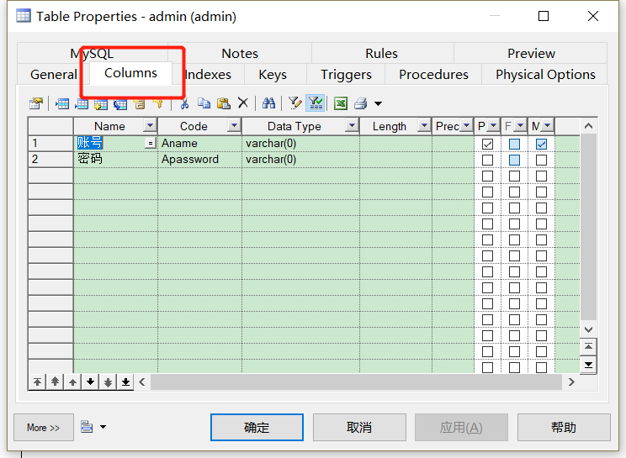Switch to the Physical Options tab
626x458 pixels.
coord(545,75)
